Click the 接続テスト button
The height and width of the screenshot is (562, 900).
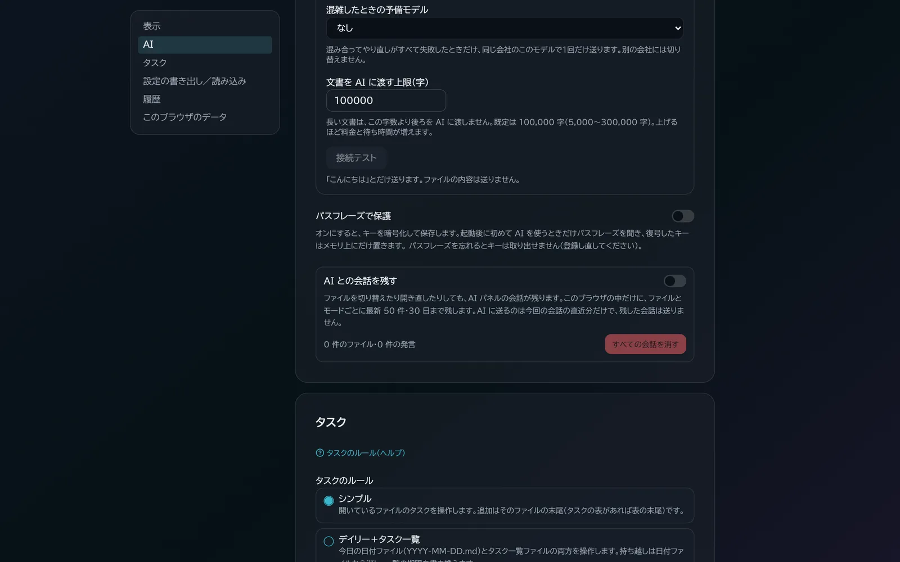click(356, 158)
